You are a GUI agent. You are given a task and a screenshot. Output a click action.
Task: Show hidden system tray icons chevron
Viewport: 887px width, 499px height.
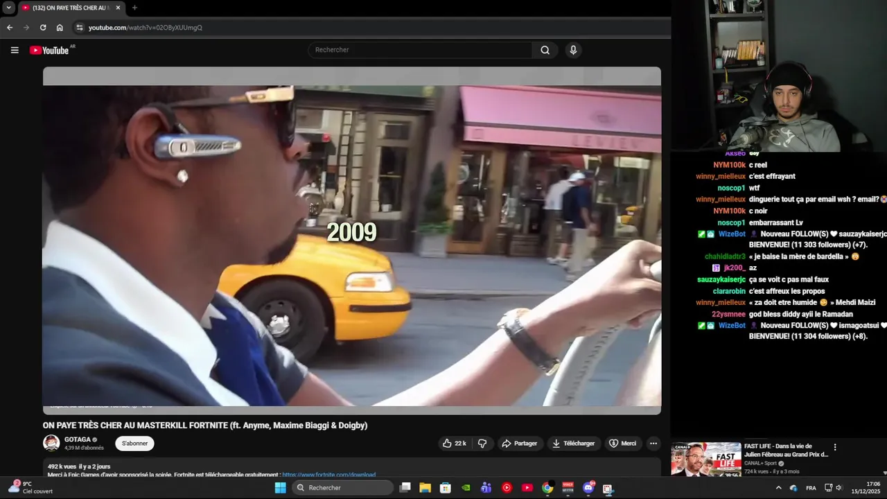coord(778,488)
